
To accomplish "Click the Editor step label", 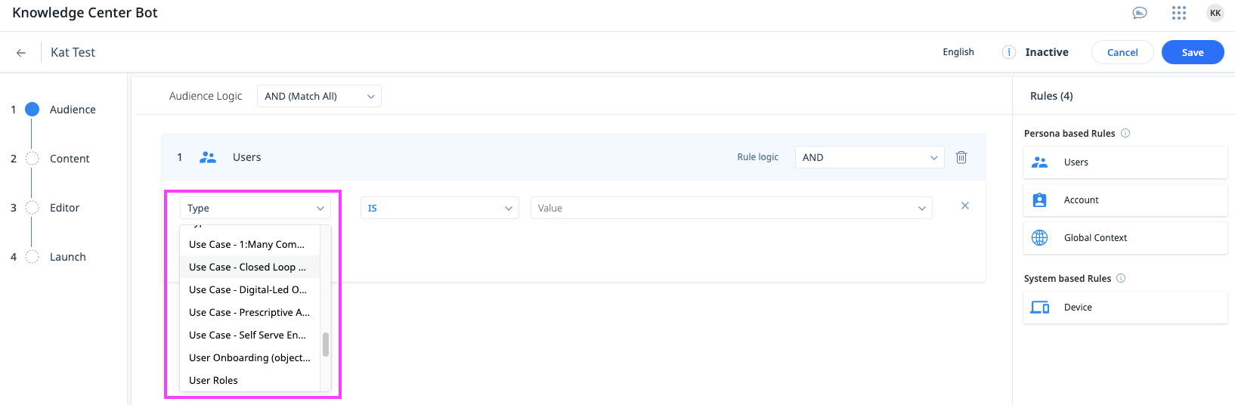I will (64, 208).
